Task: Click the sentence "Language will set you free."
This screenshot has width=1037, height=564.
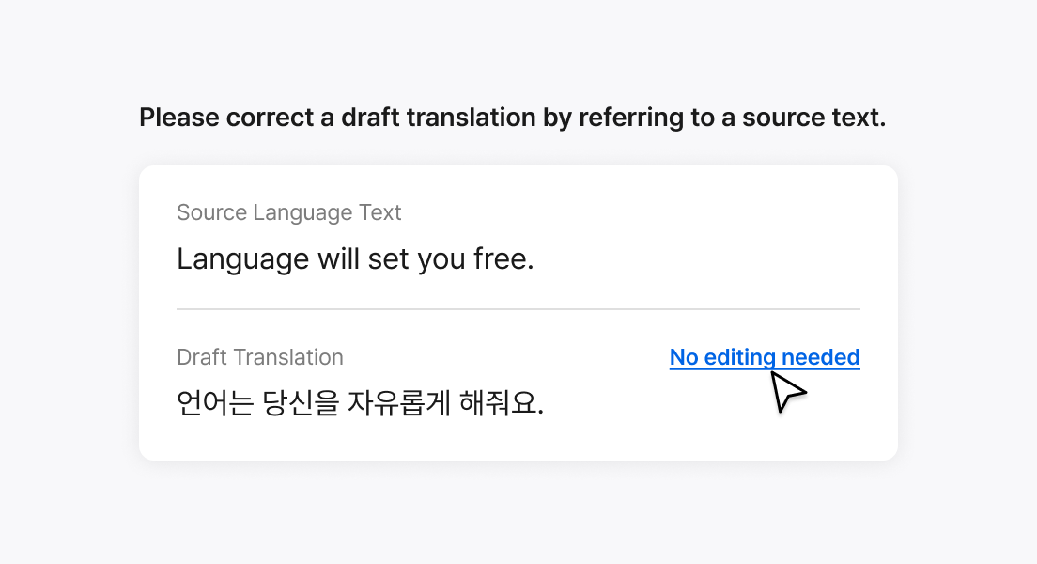Action: tap(355, 258)
